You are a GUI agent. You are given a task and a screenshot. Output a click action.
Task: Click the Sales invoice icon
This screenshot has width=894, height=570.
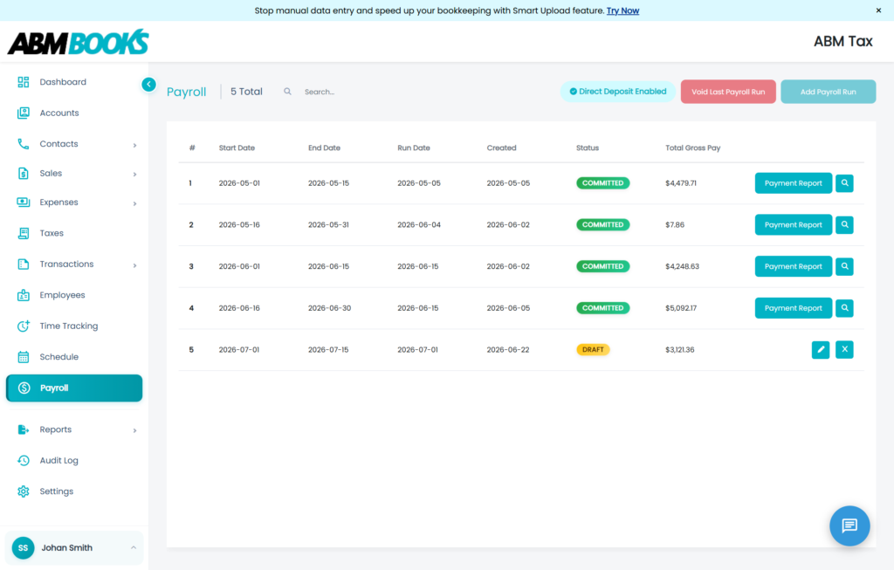coord(24,174)
